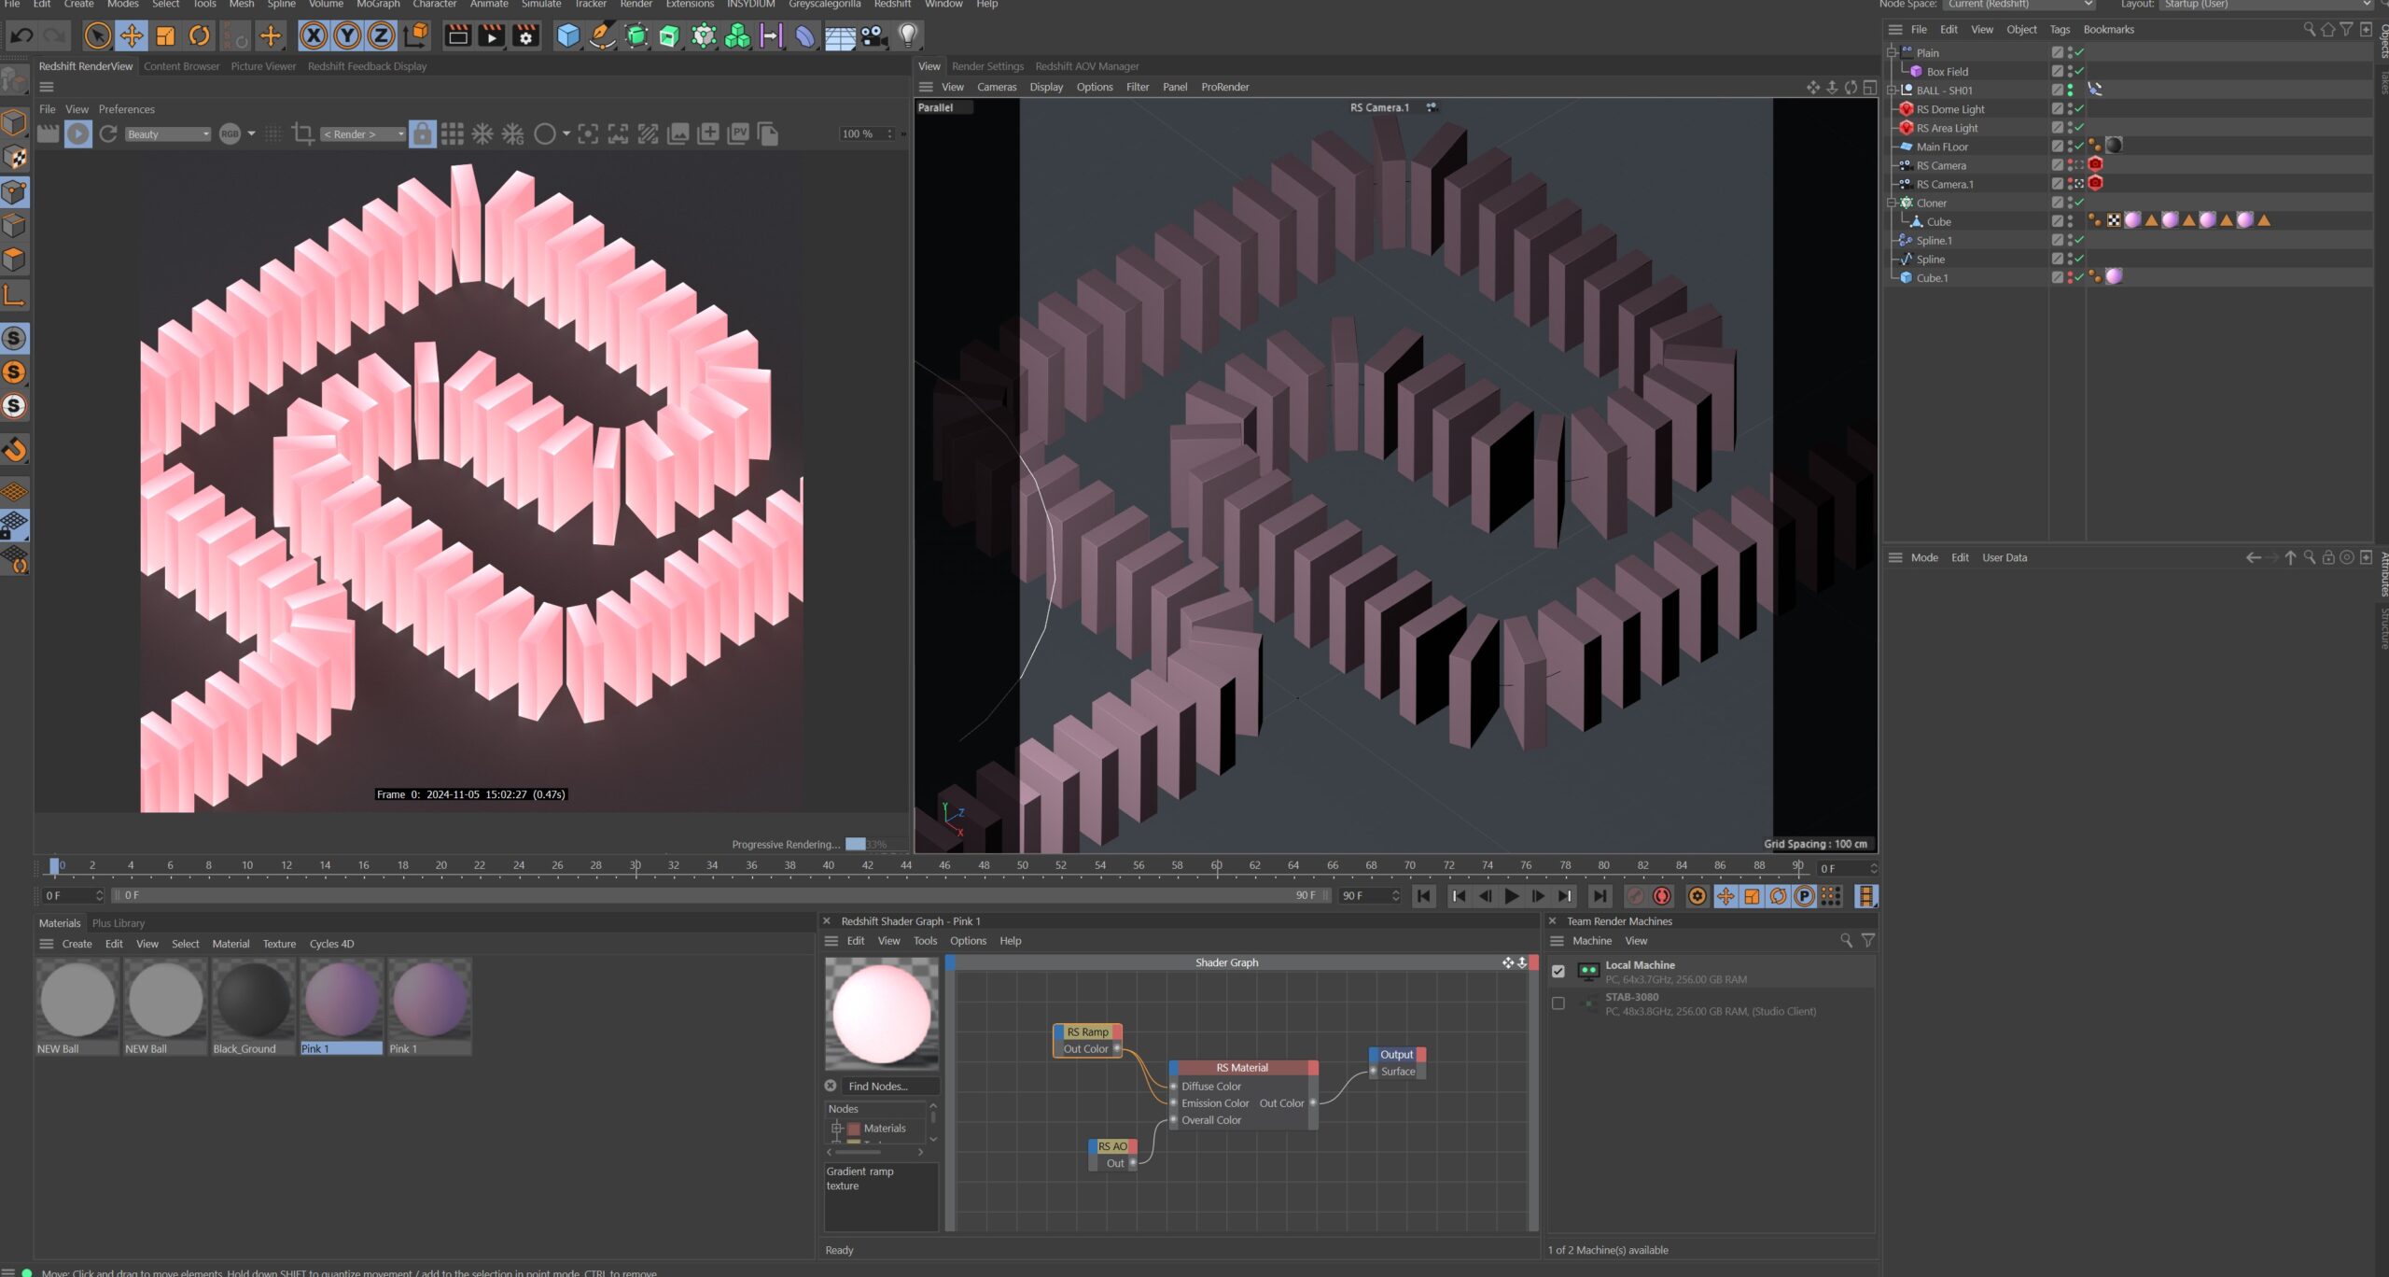Open Edit Render Settings icon

coord(525,35)
